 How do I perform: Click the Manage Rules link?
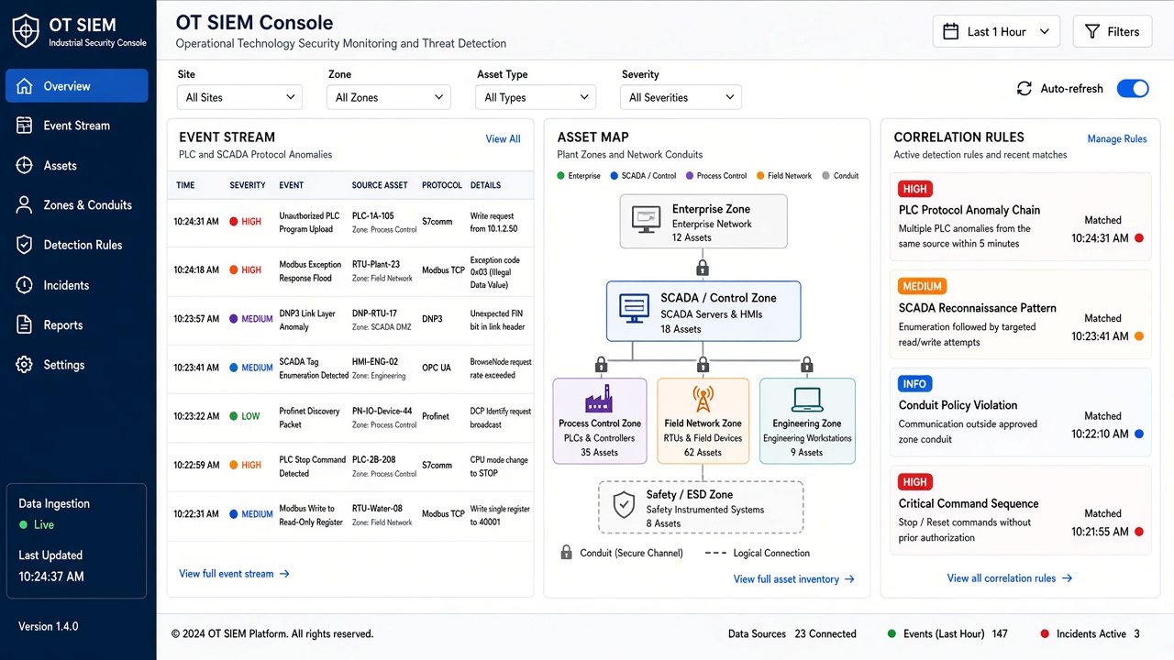coord(1116,139)
